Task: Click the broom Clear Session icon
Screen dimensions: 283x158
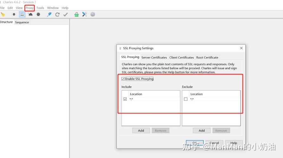Action: click(x=3, y=15)
